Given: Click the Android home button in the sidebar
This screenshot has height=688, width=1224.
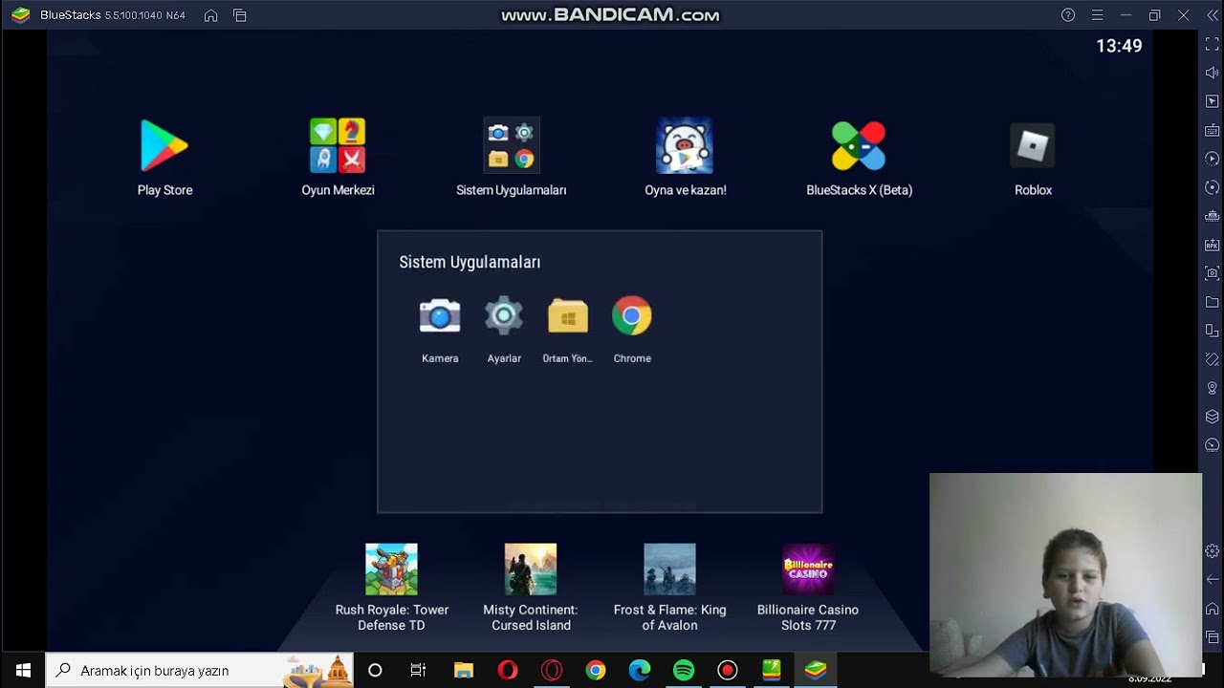Looking at the screenshot, I should point(1212,609).
